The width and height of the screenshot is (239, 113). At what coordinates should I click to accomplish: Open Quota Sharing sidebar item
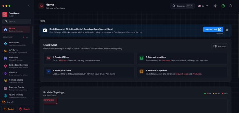[16, 96]
